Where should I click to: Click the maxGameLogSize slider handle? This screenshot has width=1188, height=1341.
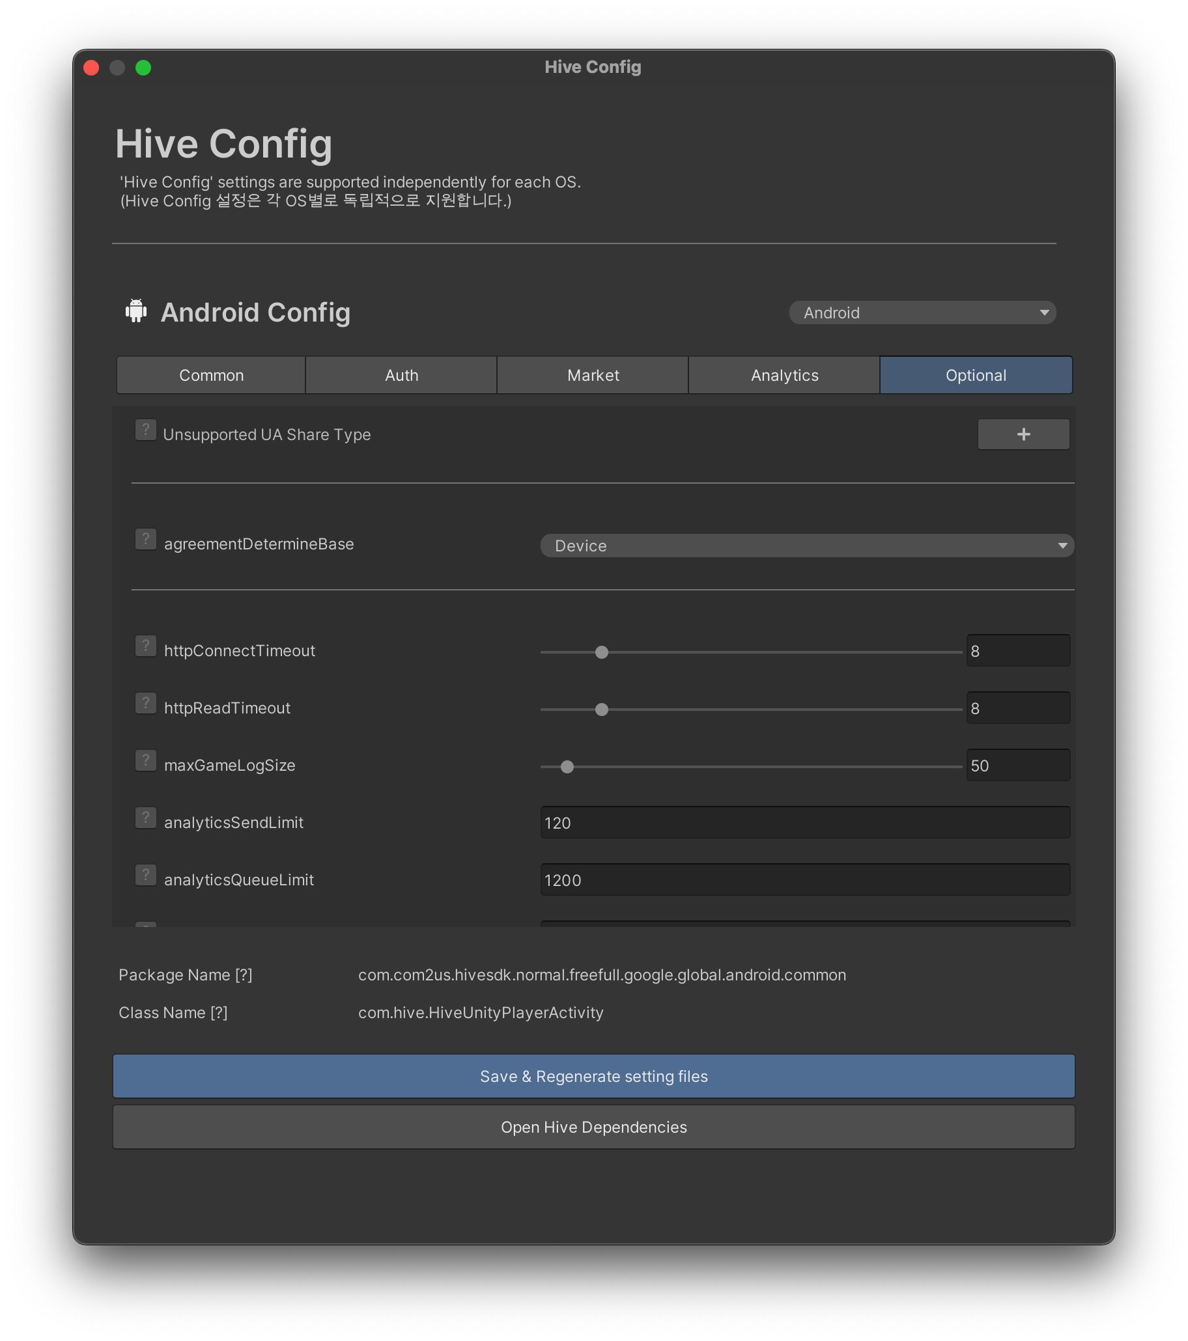(x=567, y=767)
